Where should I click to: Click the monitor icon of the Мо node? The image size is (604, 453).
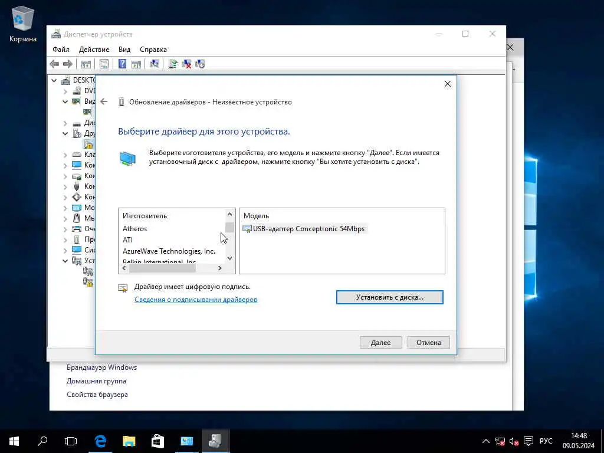click(77, 208)
